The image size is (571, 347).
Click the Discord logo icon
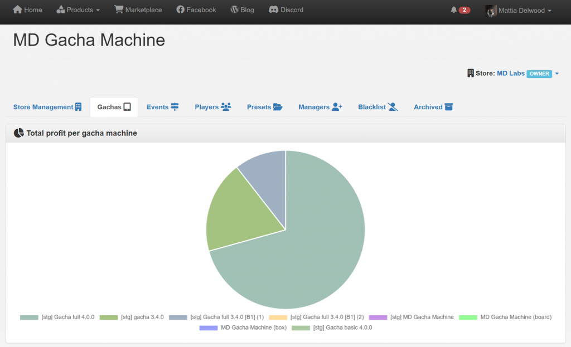point(273,9)
